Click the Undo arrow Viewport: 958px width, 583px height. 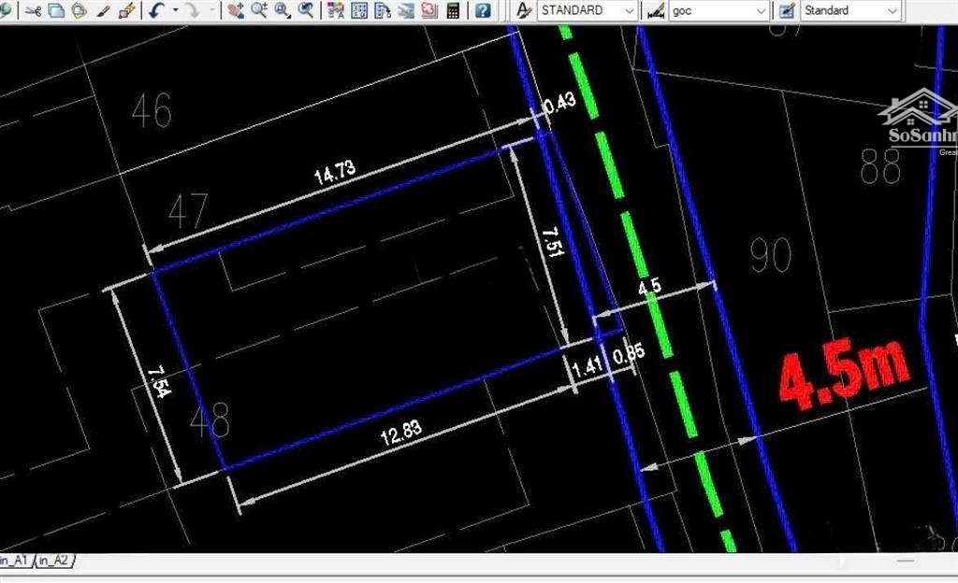tap(155, 10)
